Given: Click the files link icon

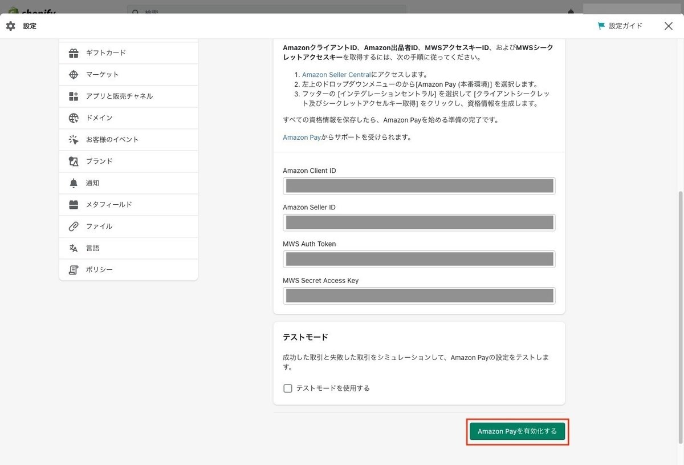Looking at the screenshot, I should 74,227.
